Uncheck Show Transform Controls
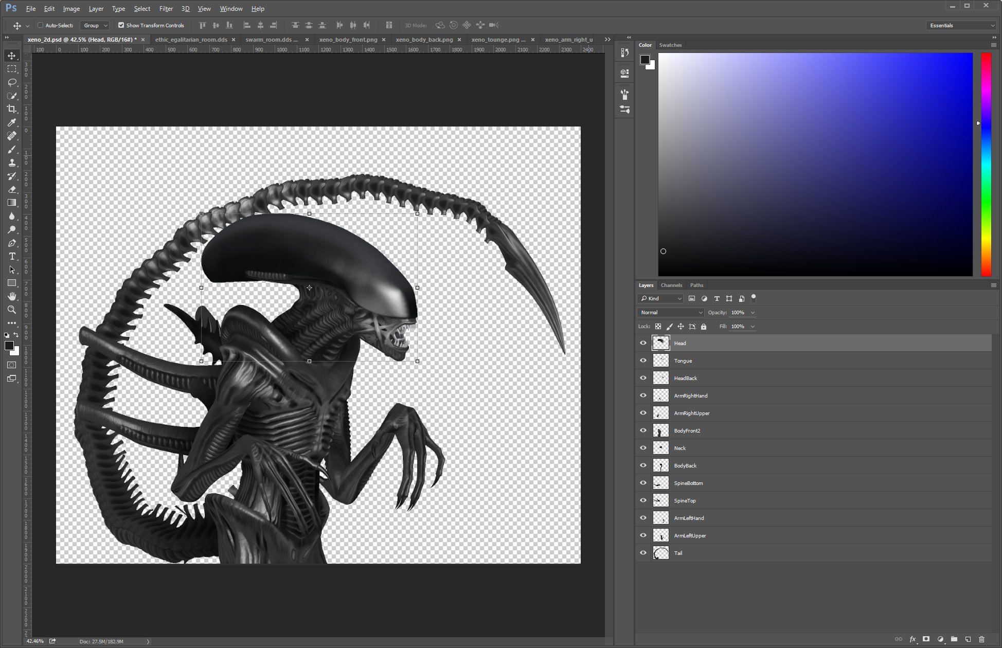The width and height of the screenshot is (1002, 648). pos(121,25)
